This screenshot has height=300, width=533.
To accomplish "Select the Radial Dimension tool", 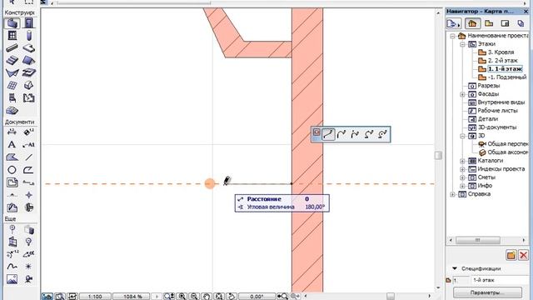I will 12,253.
